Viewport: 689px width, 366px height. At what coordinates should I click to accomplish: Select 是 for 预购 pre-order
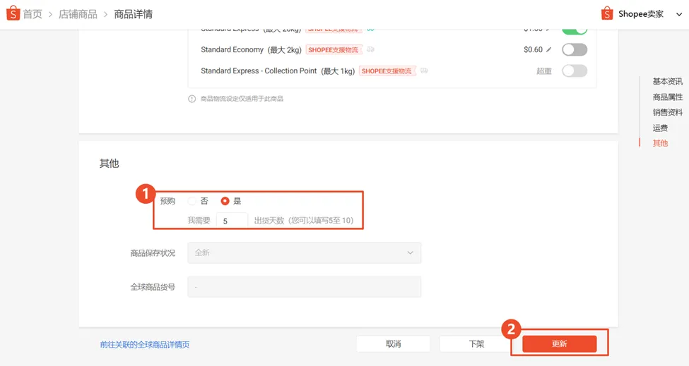tap(225, 201)
